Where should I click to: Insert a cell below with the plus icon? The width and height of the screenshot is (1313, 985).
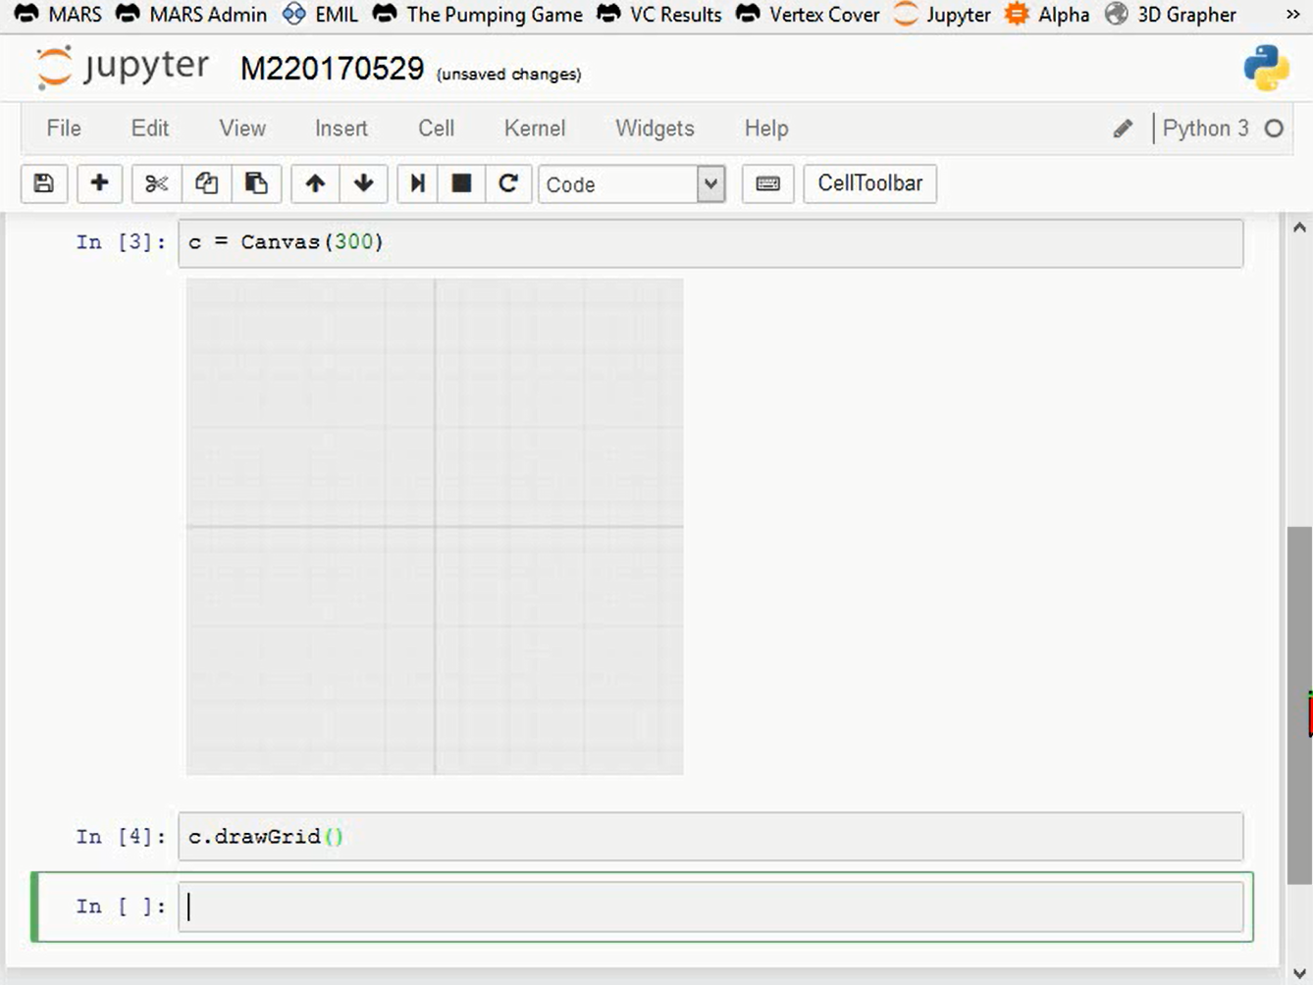[x=99, y=183]
